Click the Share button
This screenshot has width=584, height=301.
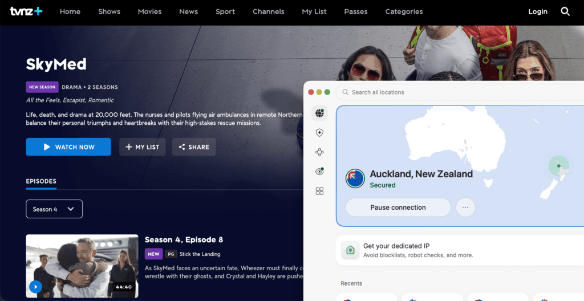(194, 147)
